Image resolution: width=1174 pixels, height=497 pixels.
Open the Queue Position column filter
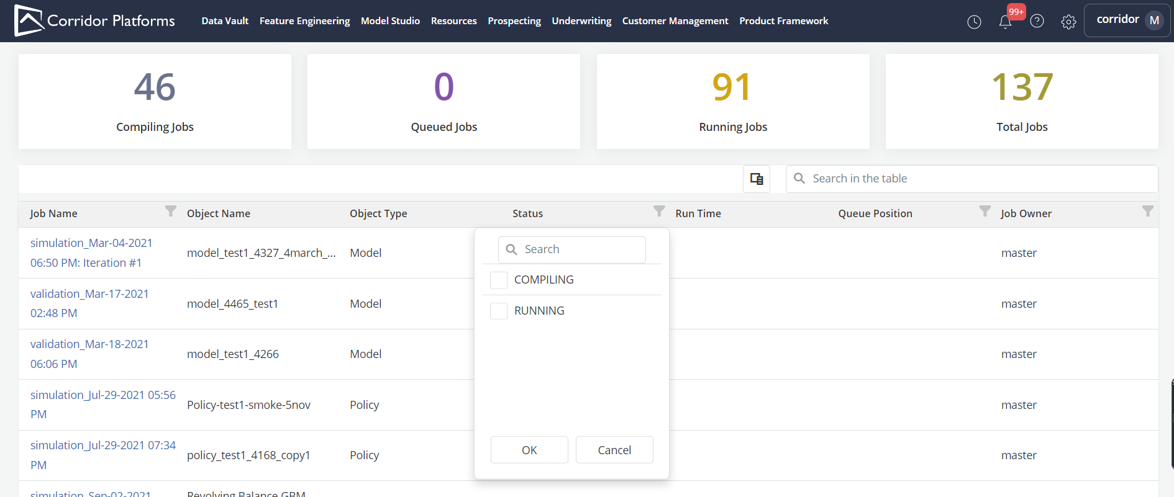coord(985,211)
